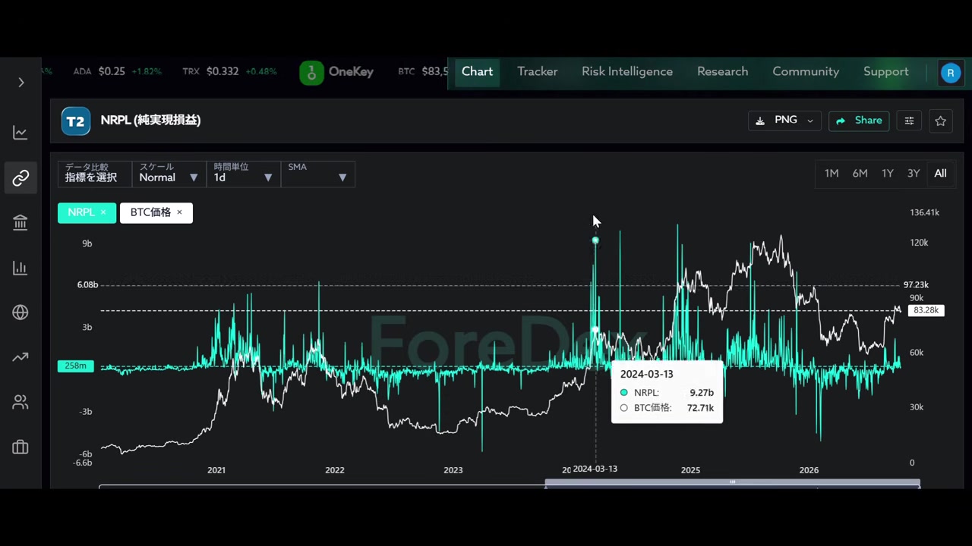
Task: Click the TRX $0.332 ticker item
Action: (x=229, y=71)
